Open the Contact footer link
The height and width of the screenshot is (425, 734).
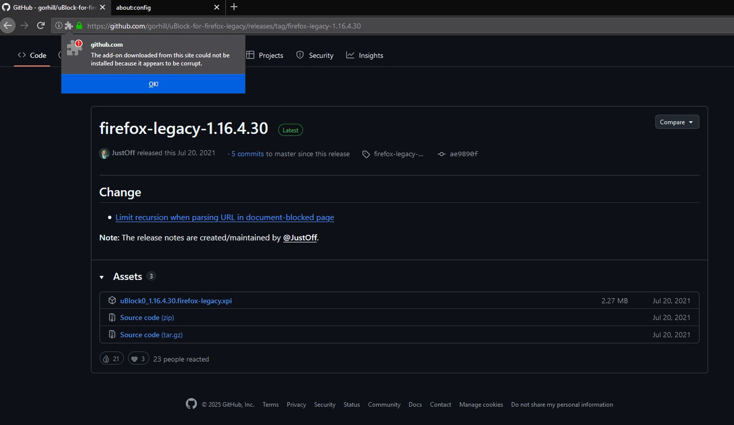[x=440, y=404]
